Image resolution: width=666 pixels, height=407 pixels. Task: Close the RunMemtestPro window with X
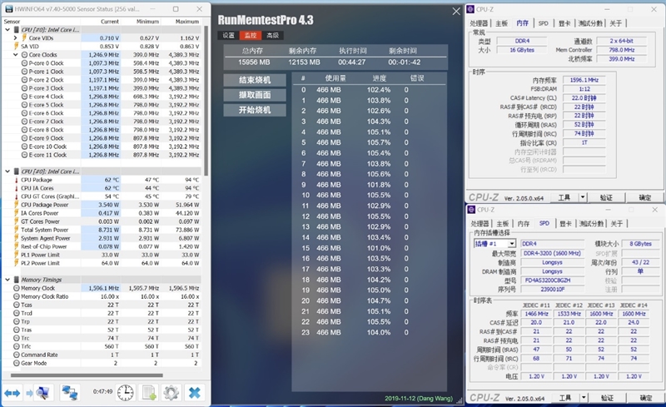tap(456, 12)
